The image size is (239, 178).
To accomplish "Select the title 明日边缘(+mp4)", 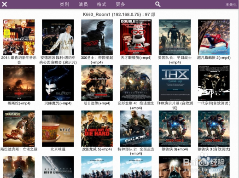I will (x=97, y=103).
